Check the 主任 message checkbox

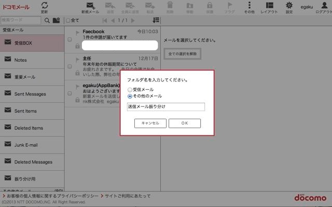pos(70,66)
